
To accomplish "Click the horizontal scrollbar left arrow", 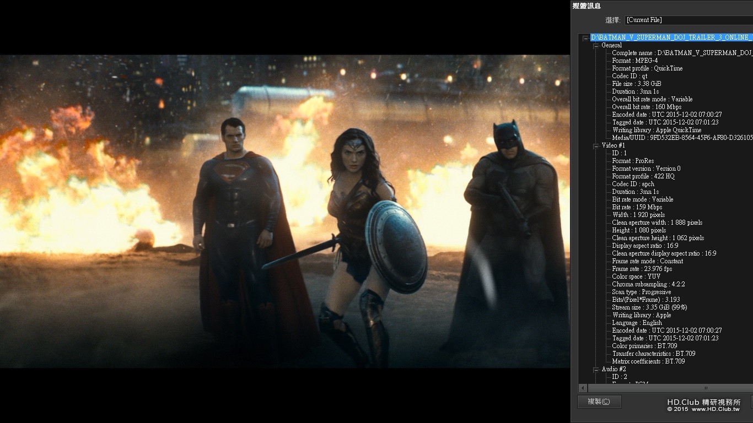I will tap(583, 388).
